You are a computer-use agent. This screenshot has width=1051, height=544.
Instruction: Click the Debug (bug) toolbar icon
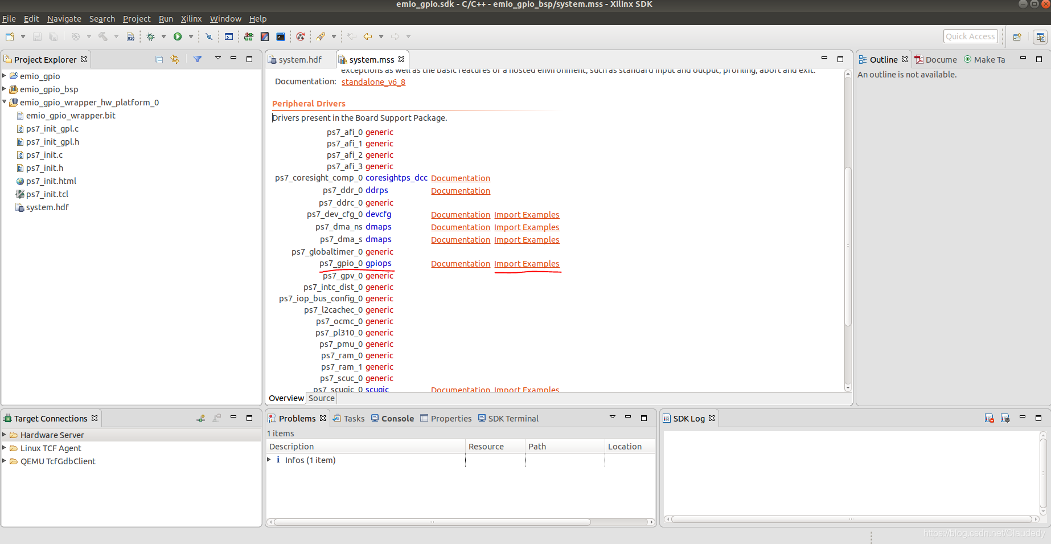point(150,36)
